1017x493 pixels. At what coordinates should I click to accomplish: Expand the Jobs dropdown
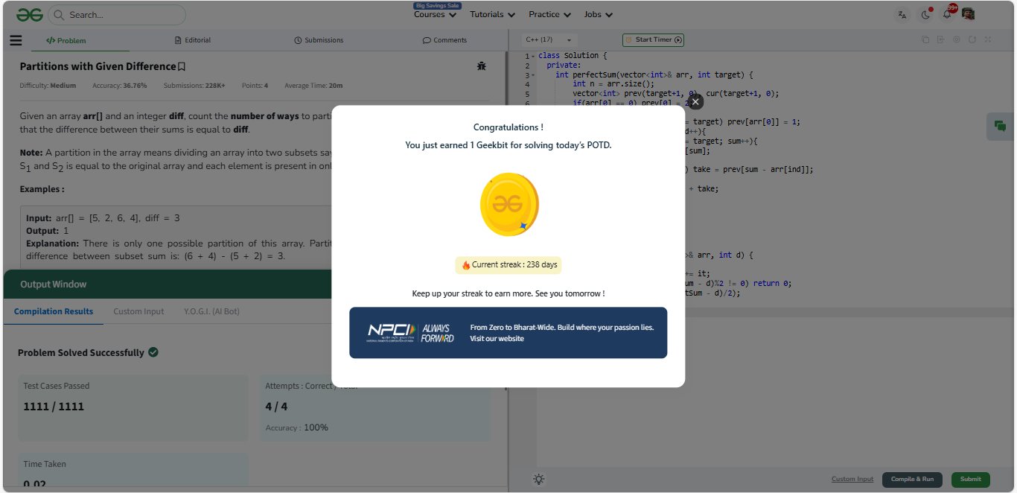pyautogui.click(x=599, y=14)
